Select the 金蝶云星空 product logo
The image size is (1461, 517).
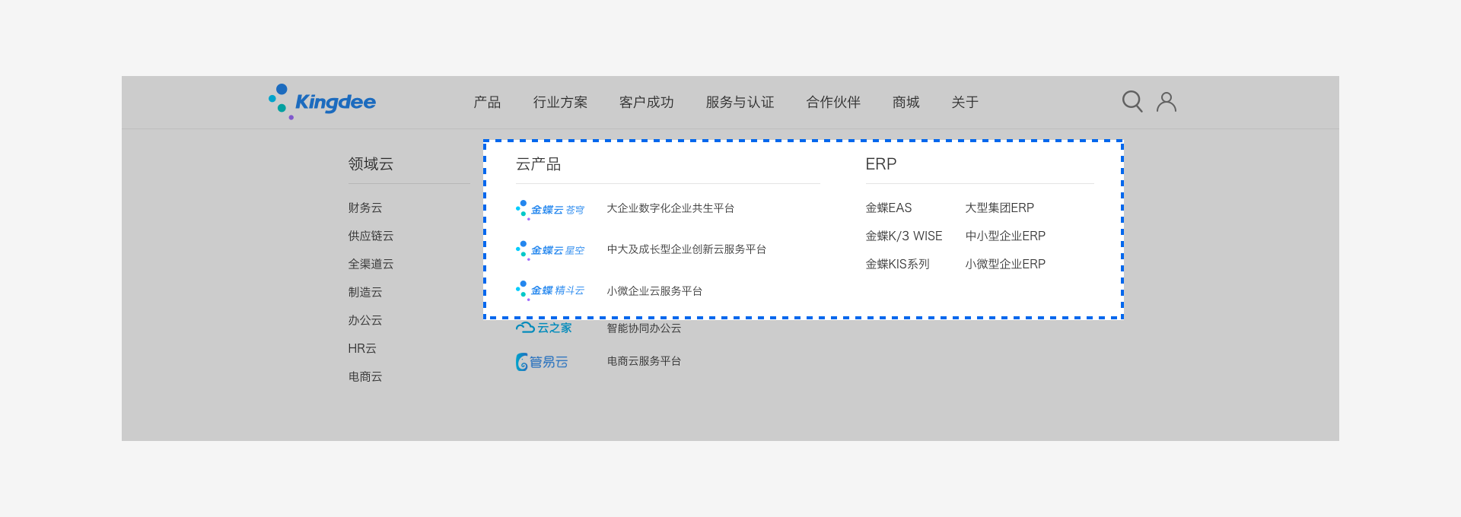pos(550,249)
